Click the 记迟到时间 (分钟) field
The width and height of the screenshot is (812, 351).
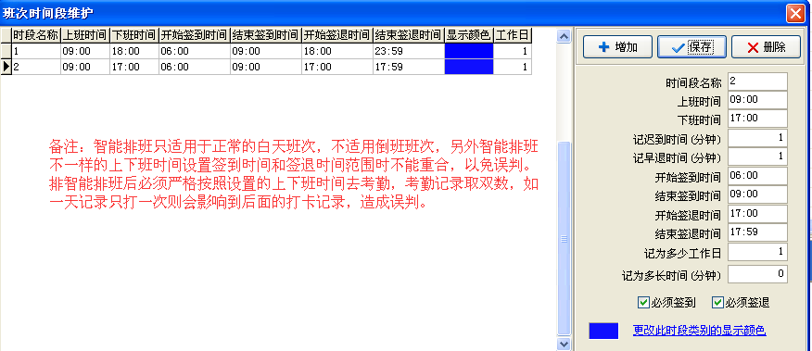pos(757,138)
